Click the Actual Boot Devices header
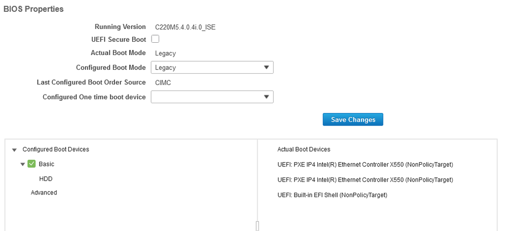This screenshot has height=231, width=508. (x=304, y=150)
